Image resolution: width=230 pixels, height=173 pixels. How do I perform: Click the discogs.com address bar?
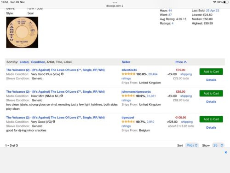click(x=115, y=6)
